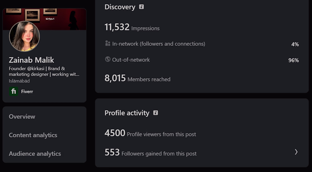Click the Out-of-network globe icon

point(108,59)
